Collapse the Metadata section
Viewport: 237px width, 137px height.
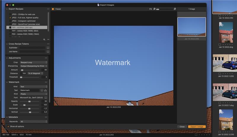pos(7,117)
